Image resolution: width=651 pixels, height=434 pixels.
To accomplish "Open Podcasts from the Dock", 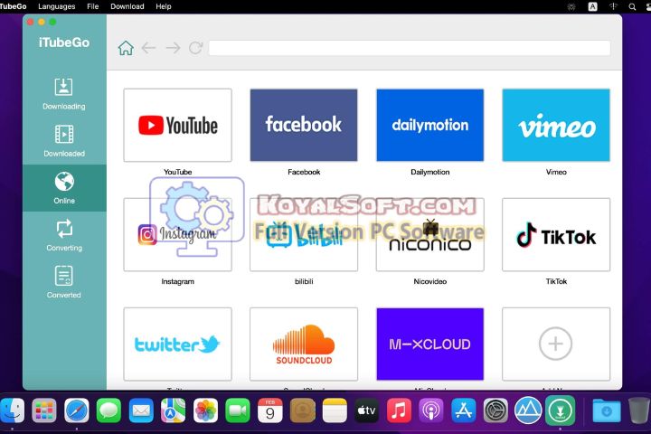I will coord(431,410).
